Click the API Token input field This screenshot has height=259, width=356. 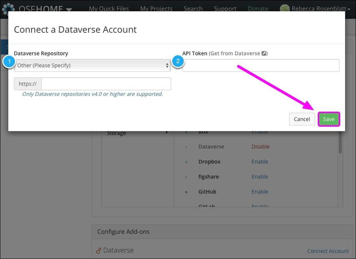tap(261, 65)
